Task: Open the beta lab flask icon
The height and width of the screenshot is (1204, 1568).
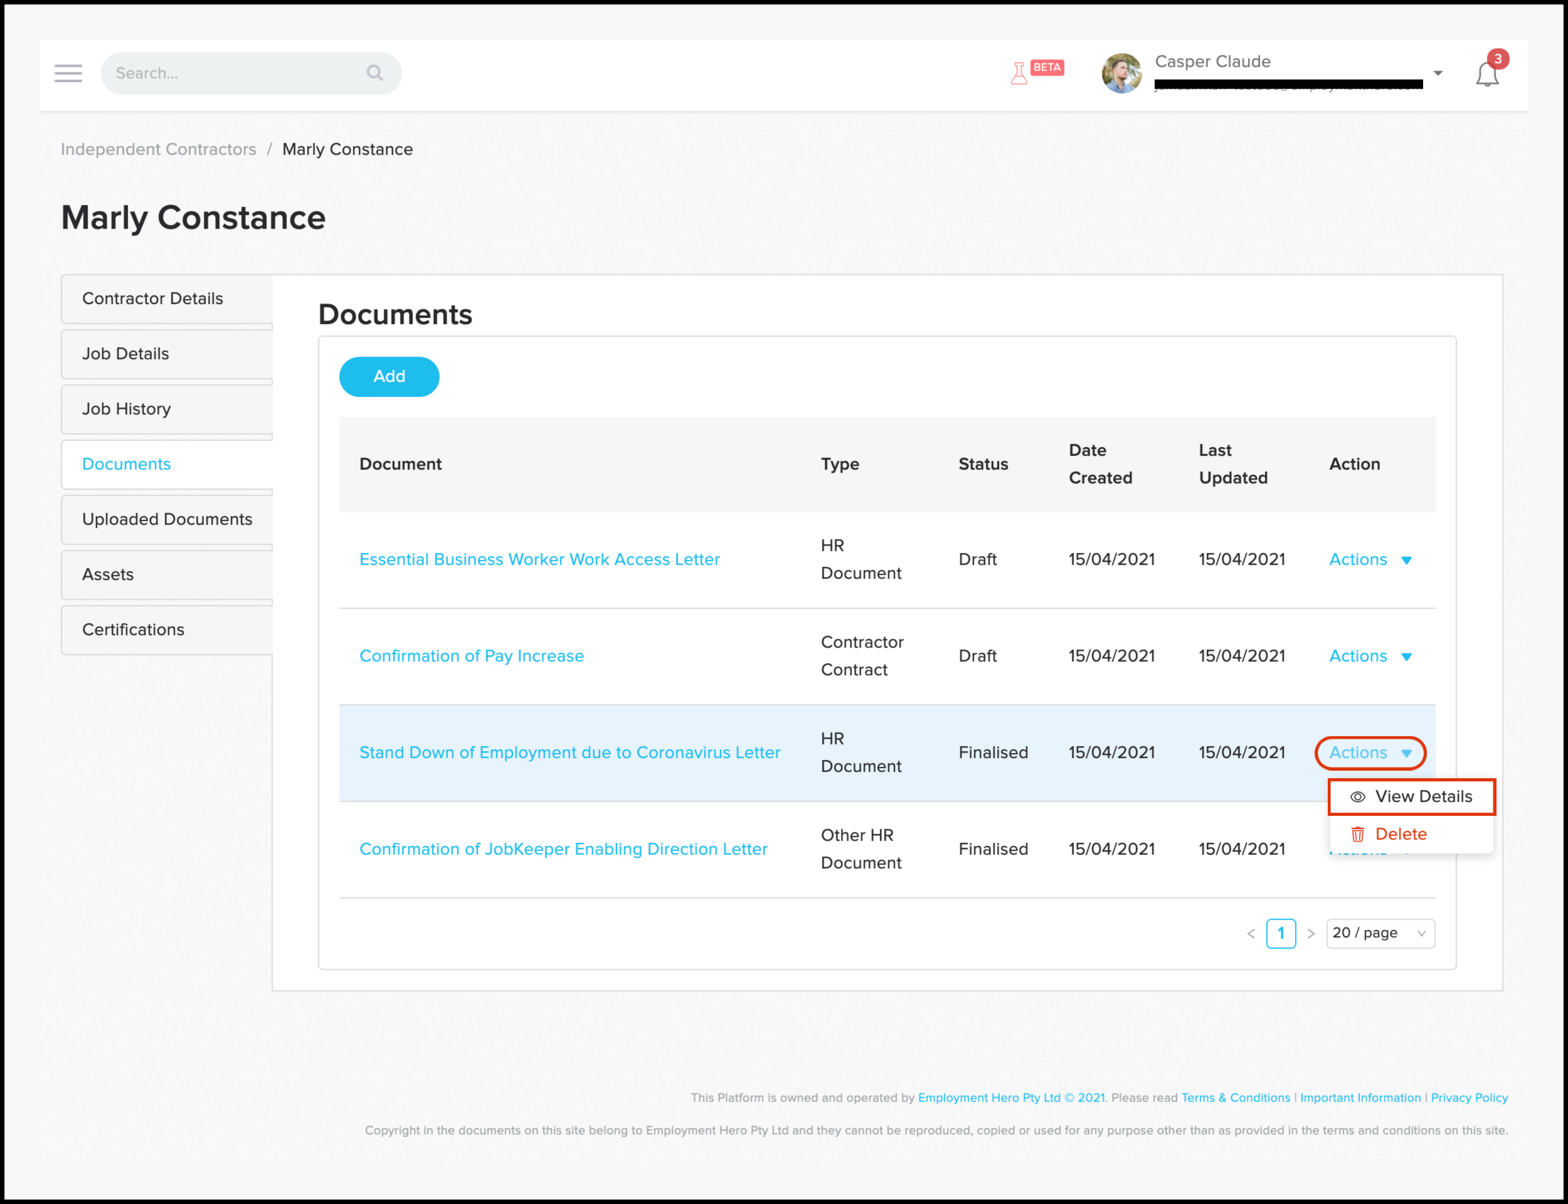Action: tap(1019, 73)
